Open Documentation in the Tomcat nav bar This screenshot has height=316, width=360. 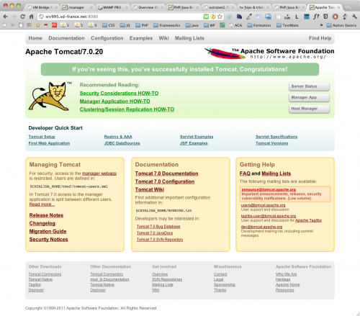[66, 38]
